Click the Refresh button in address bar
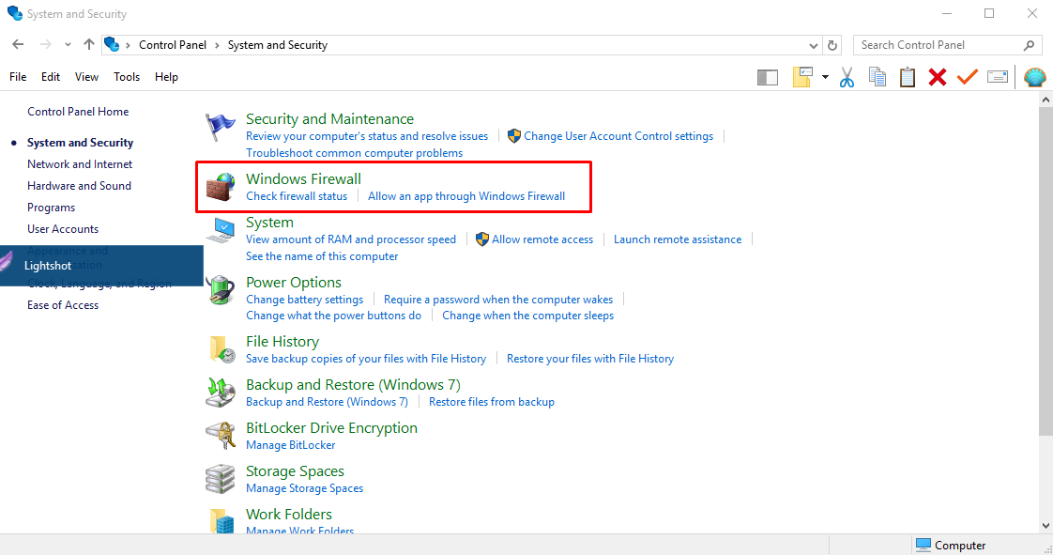This screenshot has width=1053, height=555. 832,45
